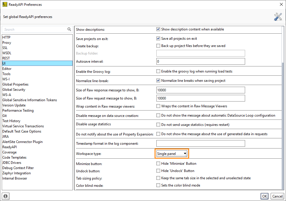The height and width of the screenshot is (201, 286).
Task: Select Git in the settings sidebar
Action: (4, 115)
